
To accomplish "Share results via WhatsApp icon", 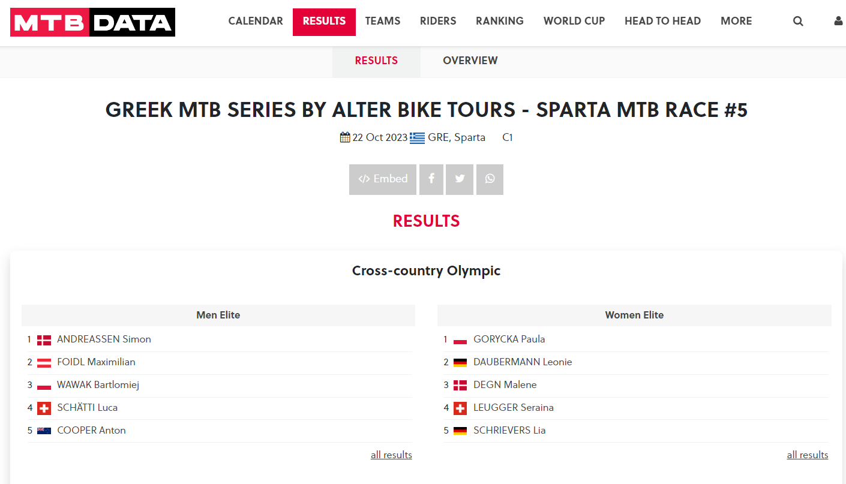I will tap(490, 179).
